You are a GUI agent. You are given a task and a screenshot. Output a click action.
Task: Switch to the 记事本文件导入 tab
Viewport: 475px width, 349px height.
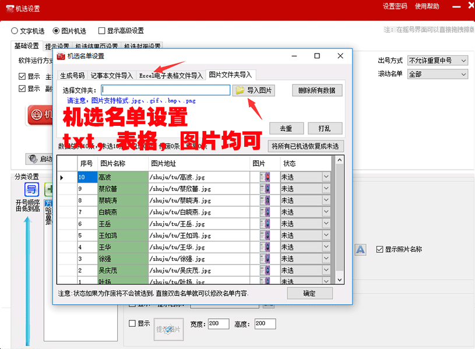pyautogui.click(x=111, y=75)
